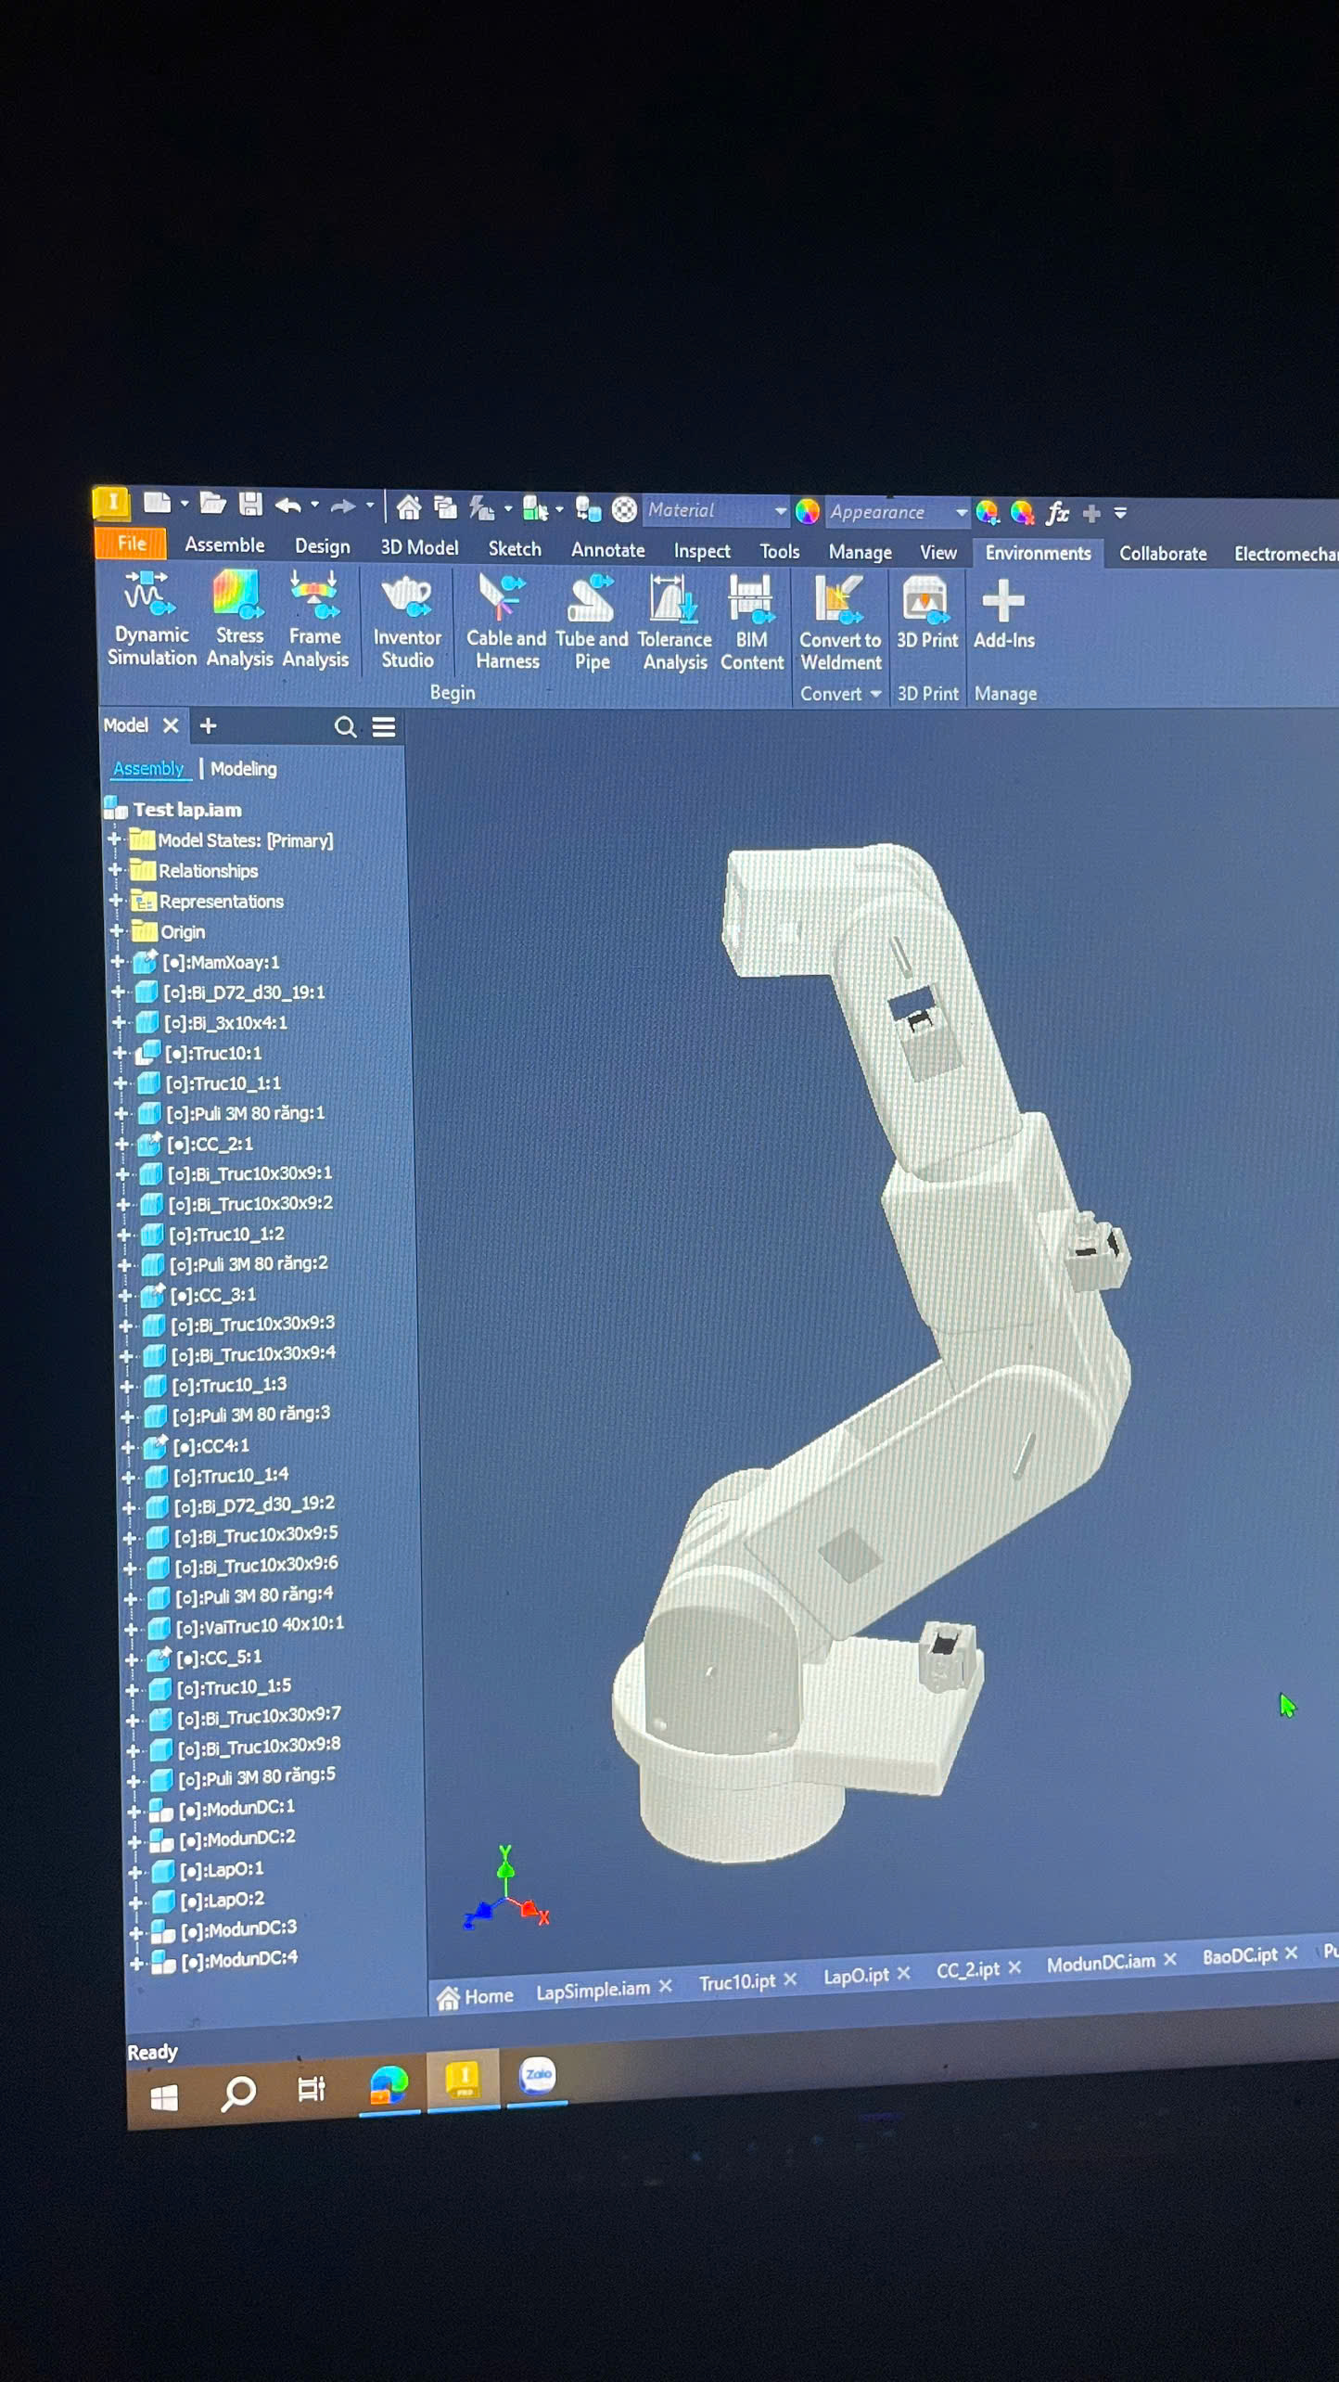
Task: Search the model browser
Action: (x=345, y=727)
